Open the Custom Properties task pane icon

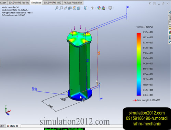coord(170,37)
